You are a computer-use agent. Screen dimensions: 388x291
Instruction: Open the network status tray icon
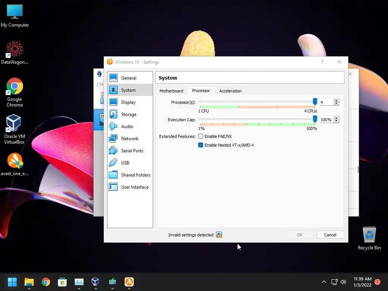334,282
